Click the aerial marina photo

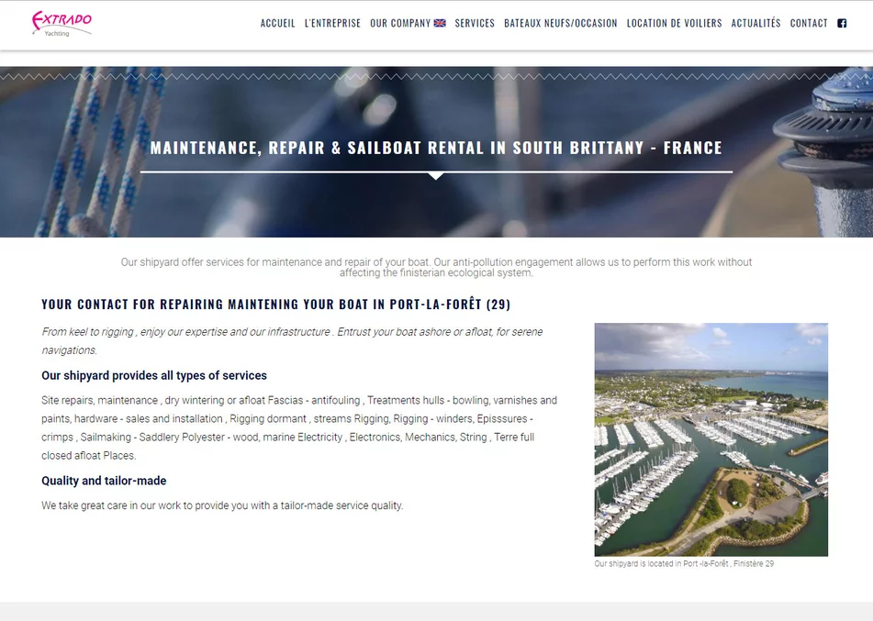coord(711,439)
